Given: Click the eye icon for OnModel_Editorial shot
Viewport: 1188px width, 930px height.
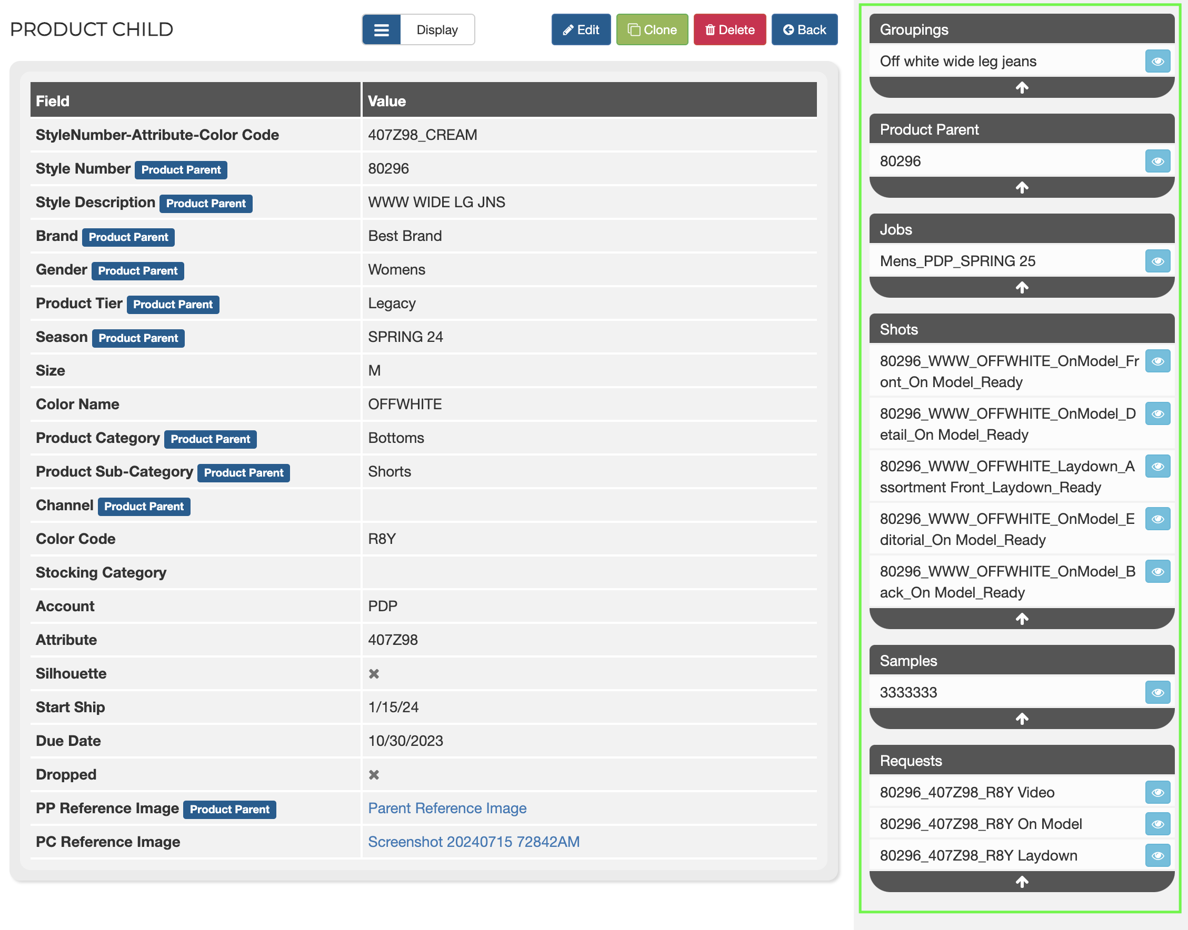Looking at the screenshot, I should pyautogui.click(x=1157, y=519).
